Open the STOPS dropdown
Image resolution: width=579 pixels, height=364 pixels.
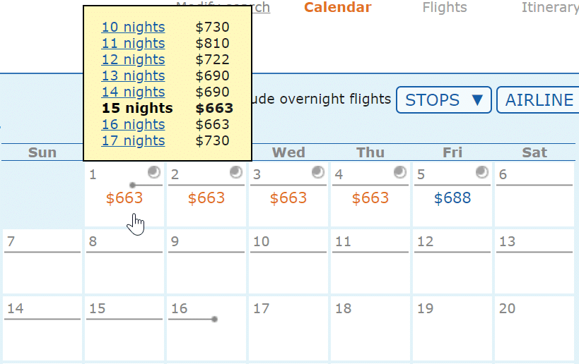click(x=444, y=100)
